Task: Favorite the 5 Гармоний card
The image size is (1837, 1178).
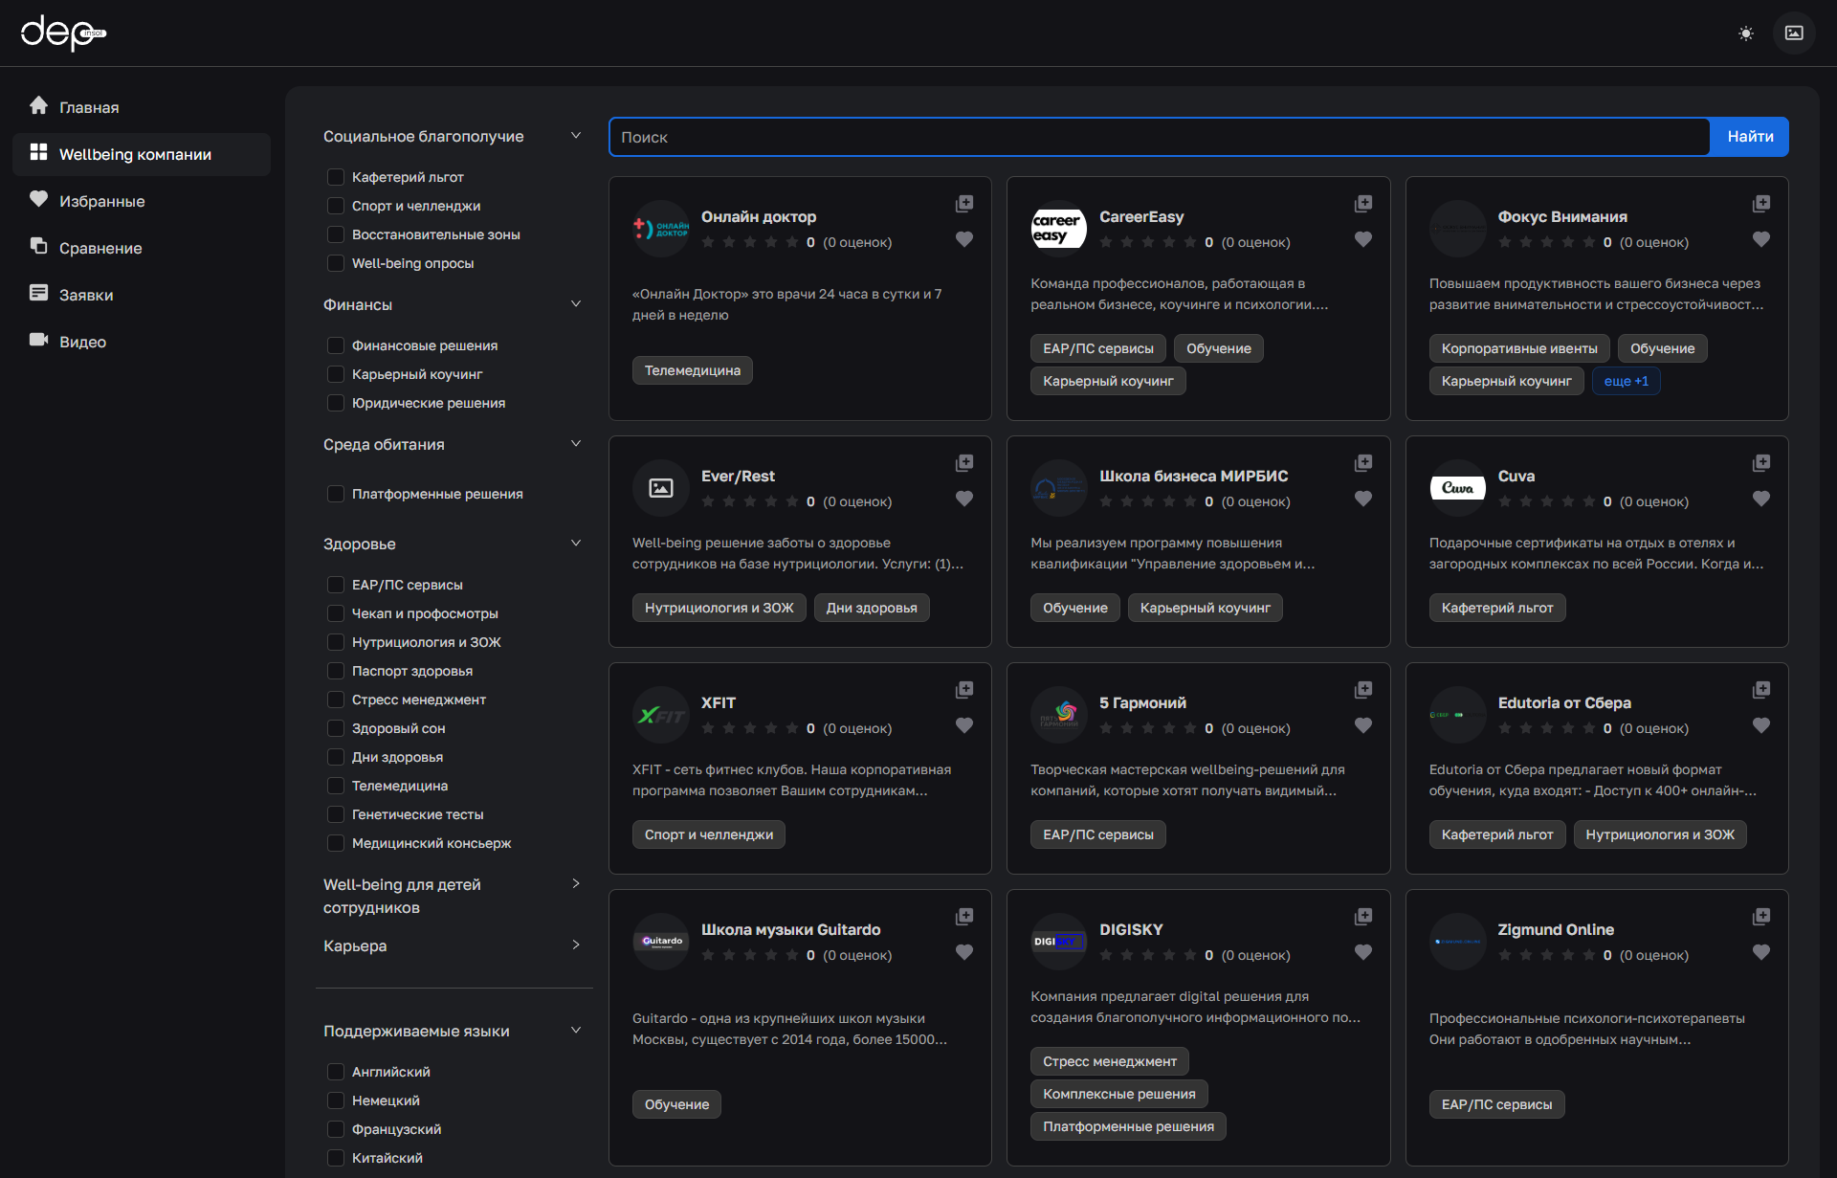Action: (1363, 725)
